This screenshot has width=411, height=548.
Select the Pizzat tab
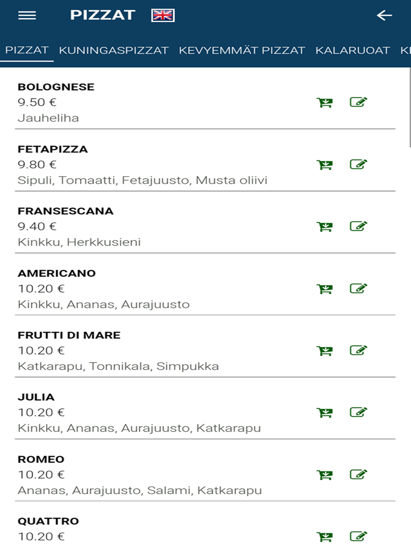(x=27, y=50)
